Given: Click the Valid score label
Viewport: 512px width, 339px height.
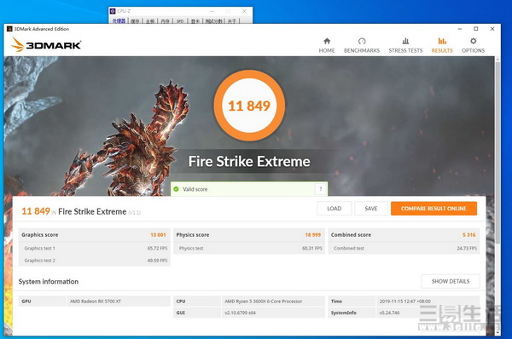Looking at the screenshot, I should tap(195, 189).
